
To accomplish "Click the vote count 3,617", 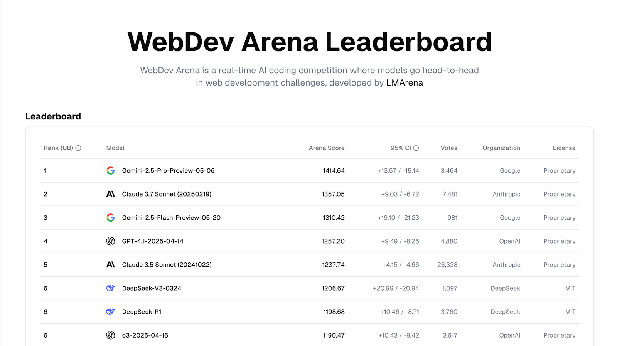I will coord(450,335).
